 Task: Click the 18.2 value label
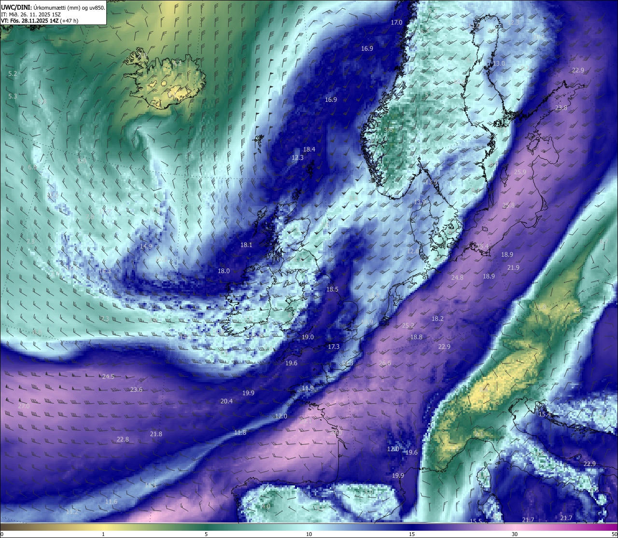coord(437,318)
